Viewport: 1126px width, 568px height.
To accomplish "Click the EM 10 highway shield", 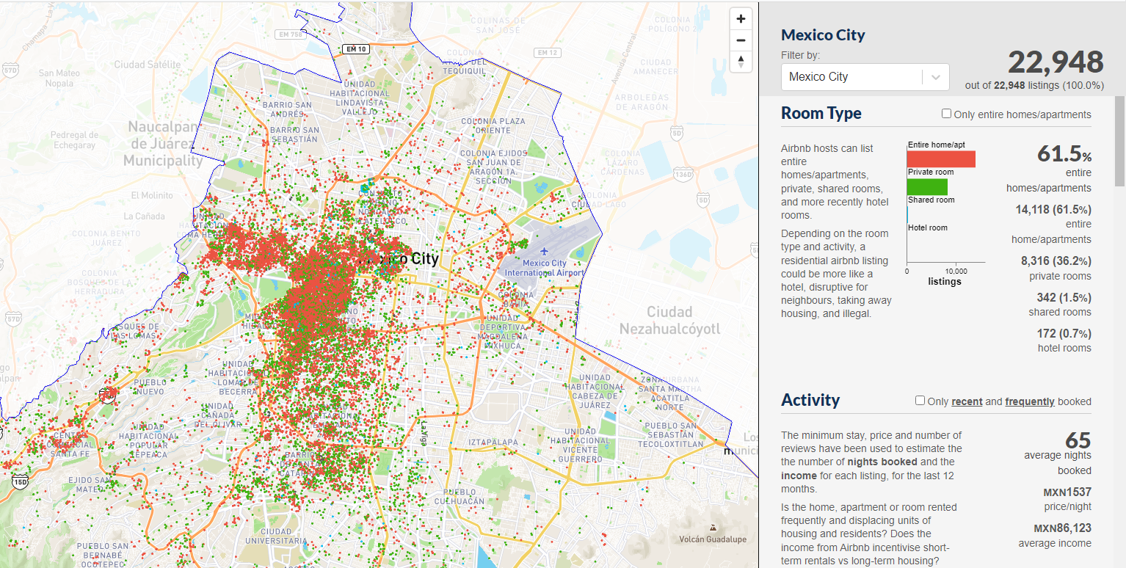I will [353, 49].
